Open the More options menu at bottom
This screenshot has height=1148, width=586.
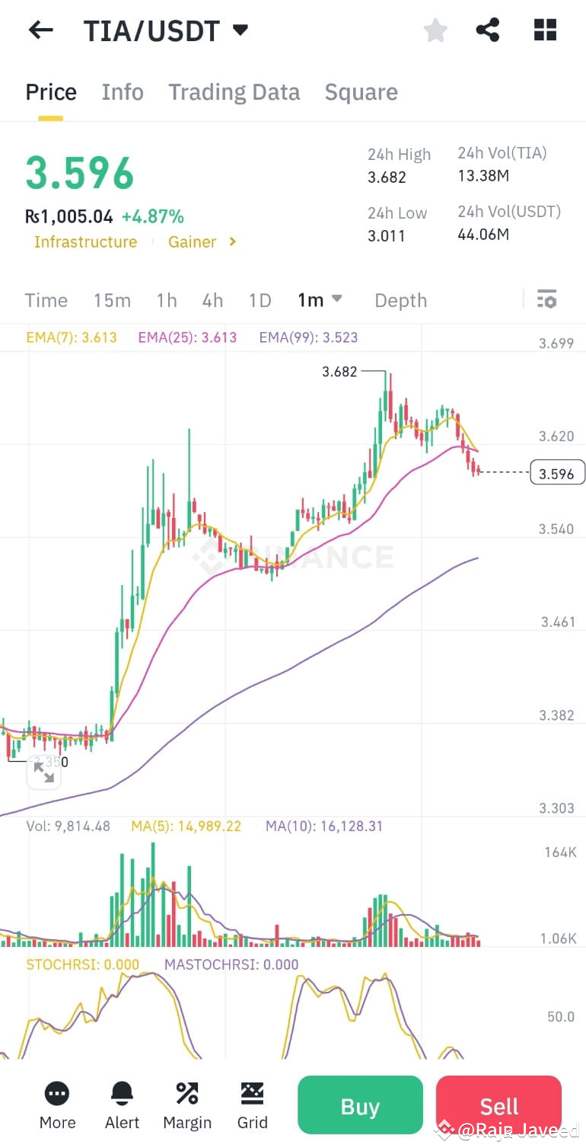pyautogui.click(x=57, y=1105)
